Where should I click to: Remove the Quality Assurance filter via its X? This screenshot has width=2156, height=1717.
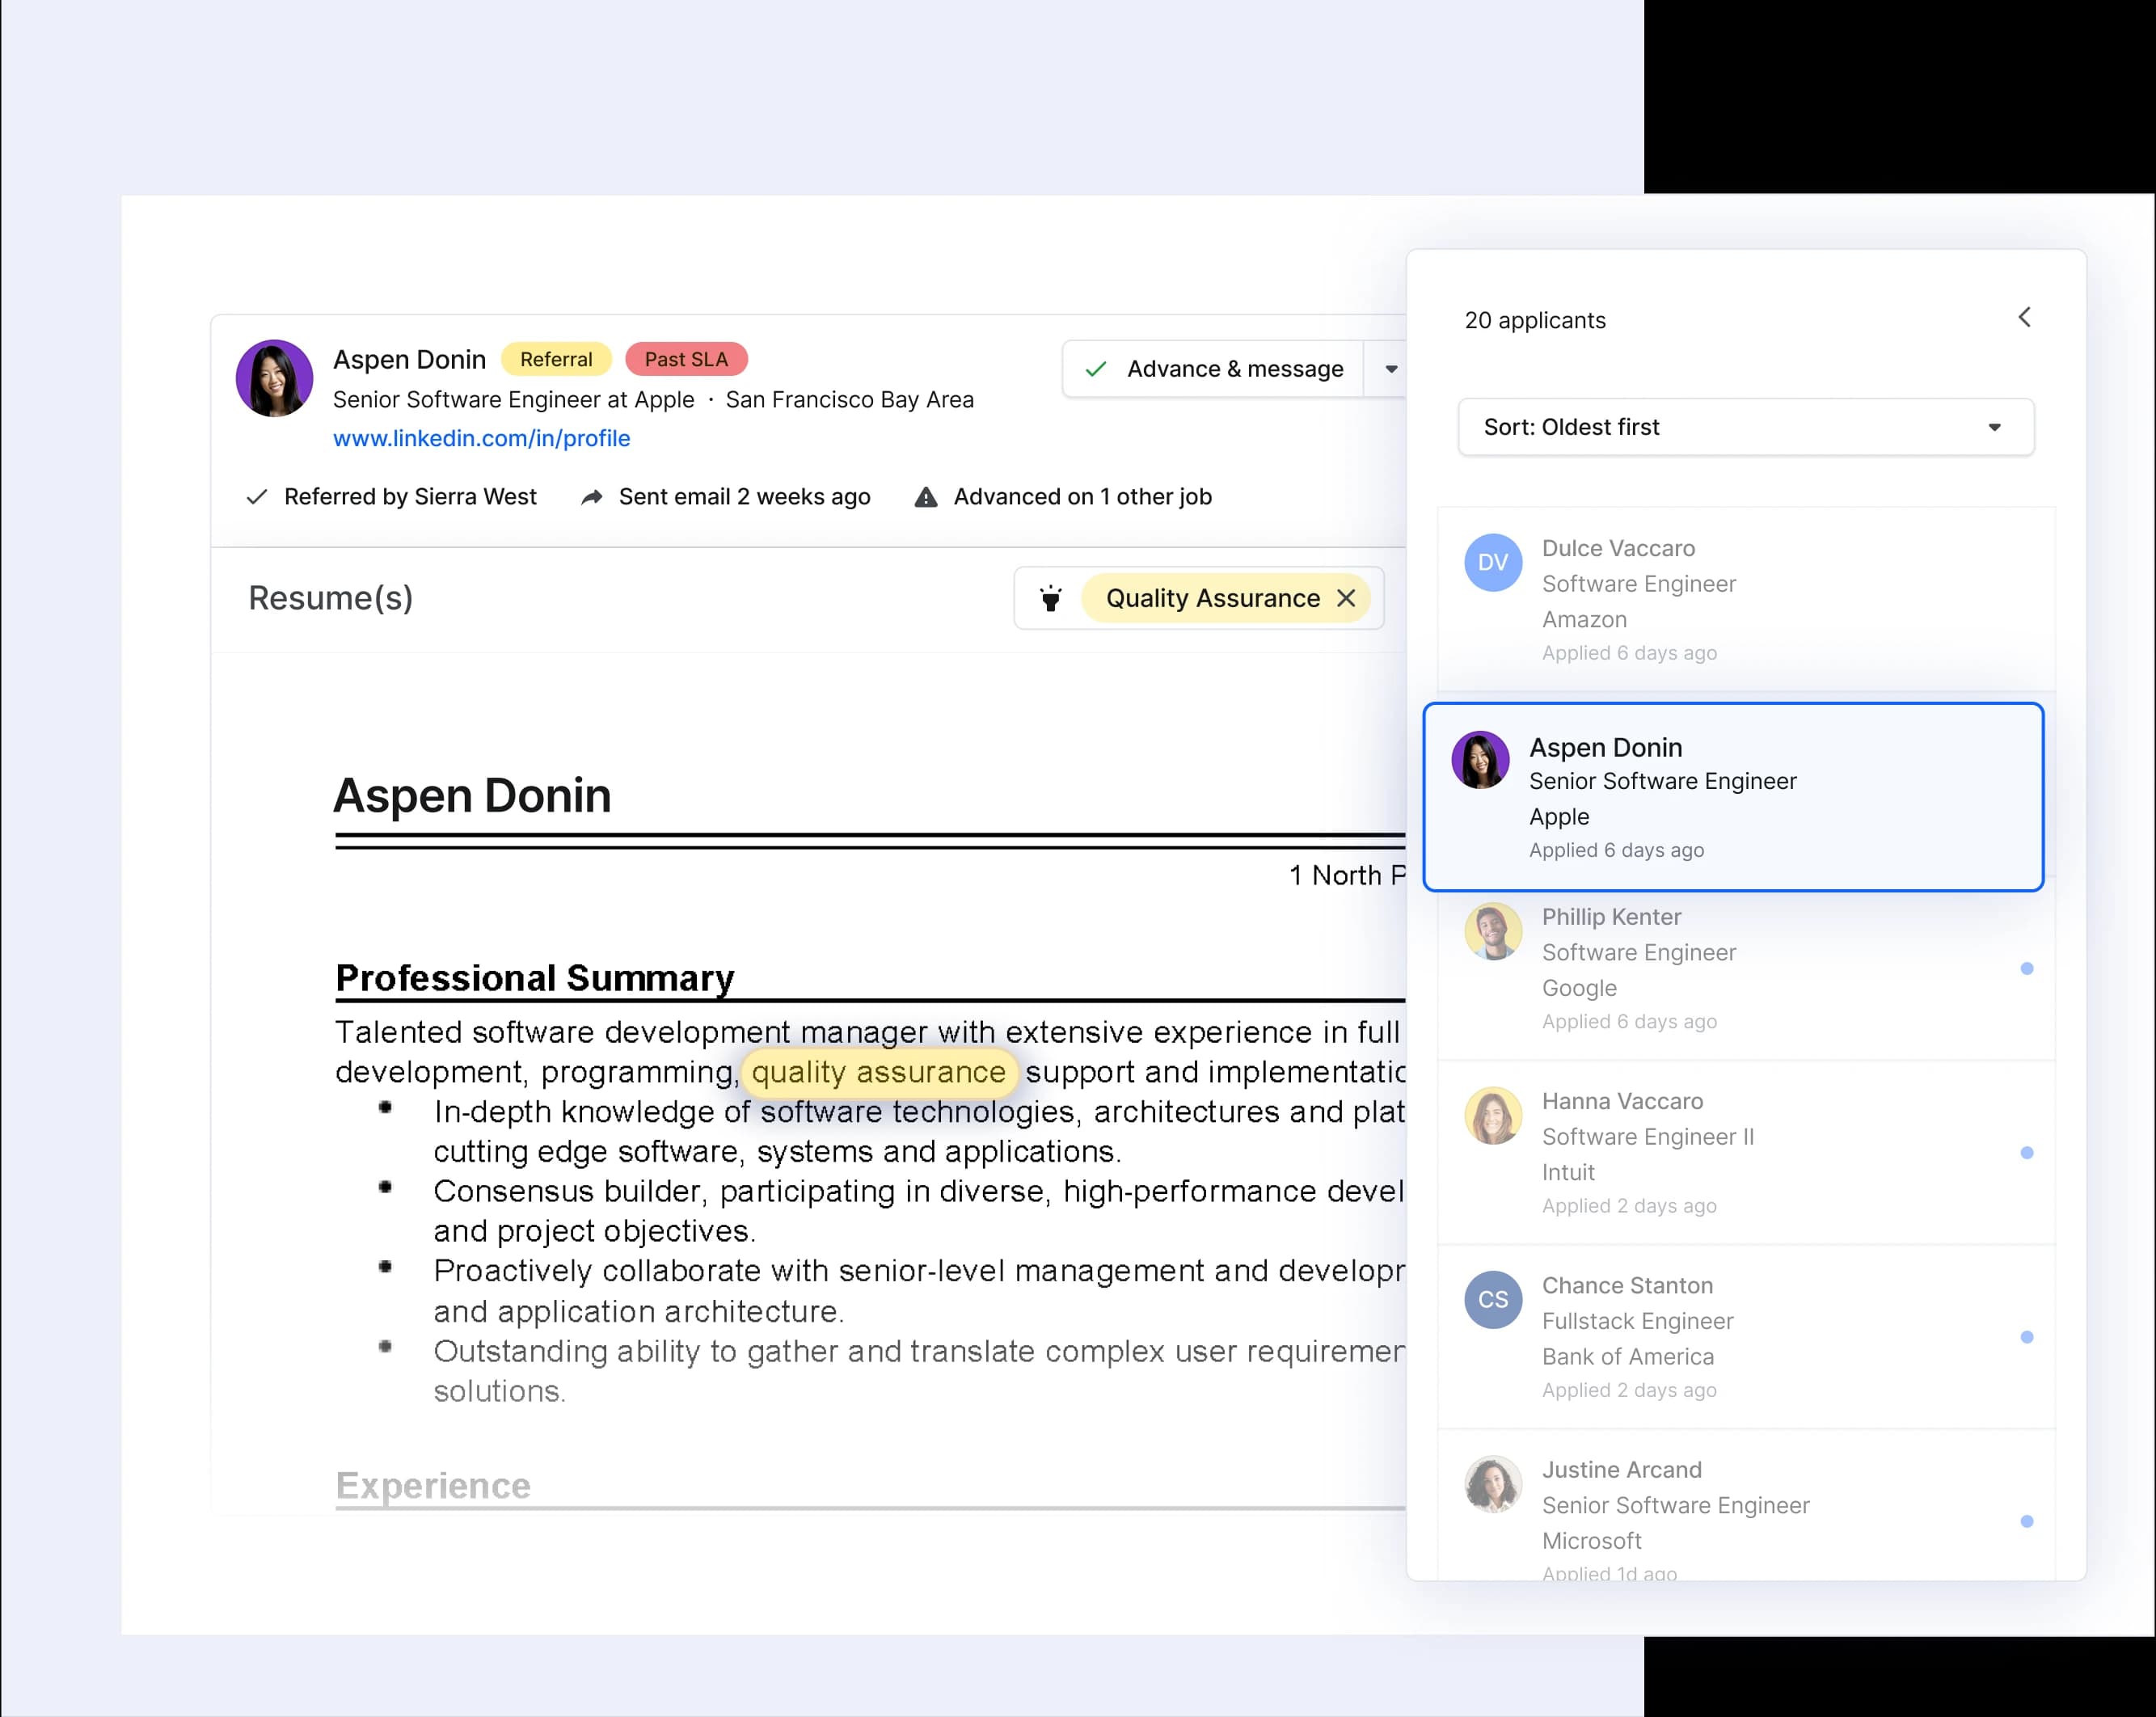click(x=1347, y=598)
